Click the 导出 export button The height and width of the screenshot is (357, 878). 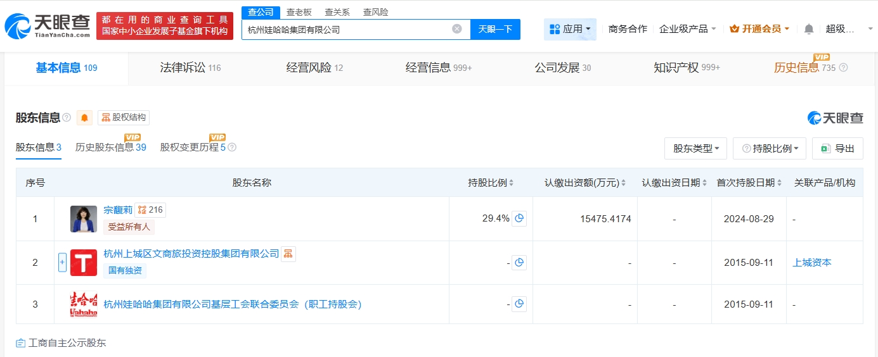pos(837,149)
